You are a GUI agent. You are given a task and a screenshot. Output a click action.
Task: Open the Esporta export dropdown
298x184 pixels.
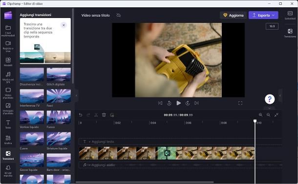point(263,15)
